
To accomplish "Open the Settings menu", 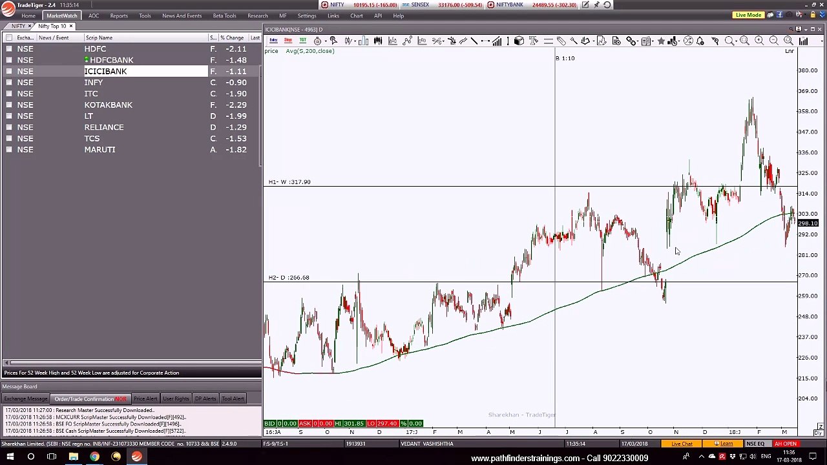I will pos(307,15).
